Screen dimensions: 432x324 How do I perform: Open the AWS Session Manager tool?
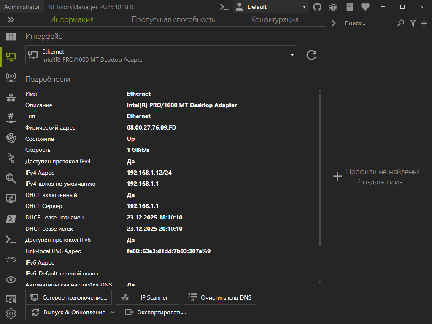click(11, 259)
